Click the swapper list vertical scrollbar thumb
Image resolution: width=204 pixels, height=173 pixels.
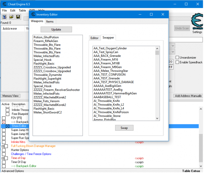157,53
